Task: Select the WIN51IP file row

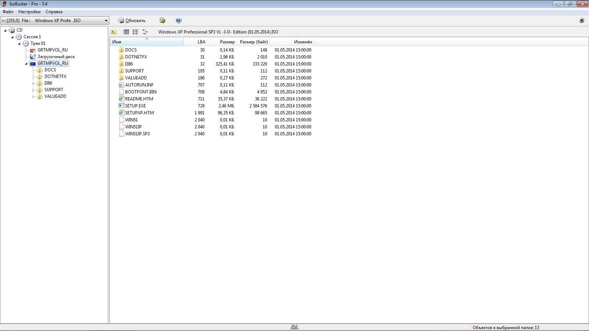Action: click(x=212, y=127)
